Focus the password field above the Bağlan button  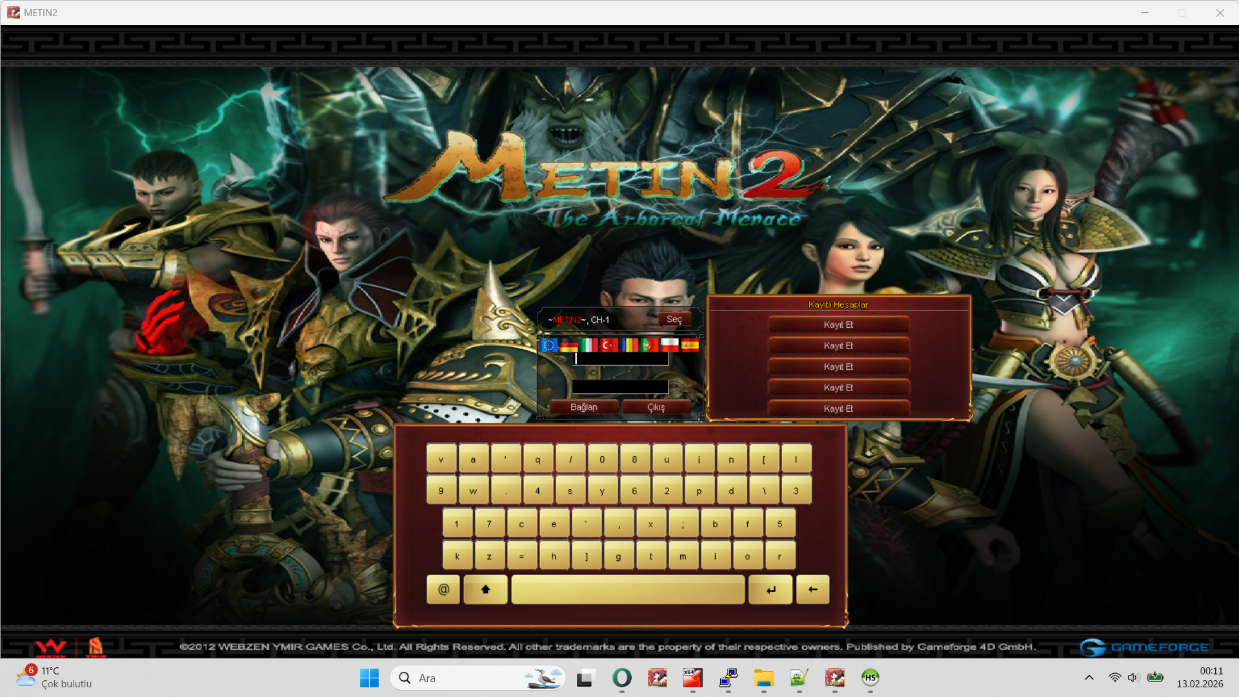click(x=621, y=387)
